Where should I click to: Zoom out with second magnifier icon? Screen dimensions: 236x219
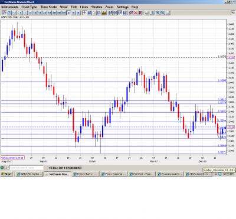click(163, 13)
